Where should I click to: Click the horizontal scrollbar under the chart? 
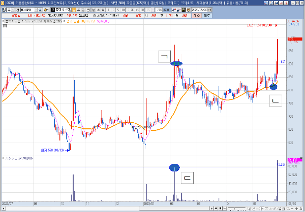[x=107, y=208]
